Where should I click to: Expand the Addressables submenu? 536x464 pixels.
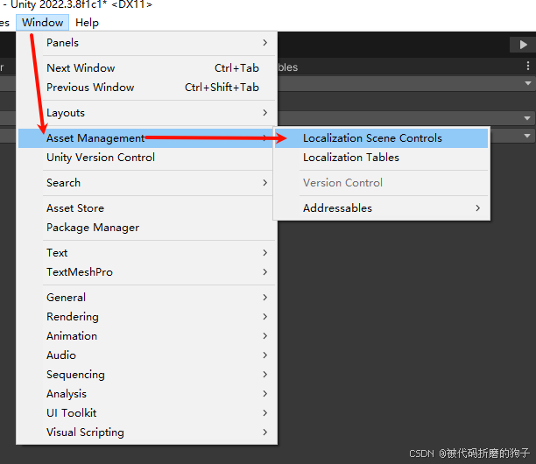click(382, 208)
